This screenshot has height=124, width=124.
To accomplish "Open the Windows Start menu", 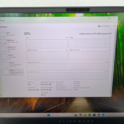I will [x=49, y=115].
